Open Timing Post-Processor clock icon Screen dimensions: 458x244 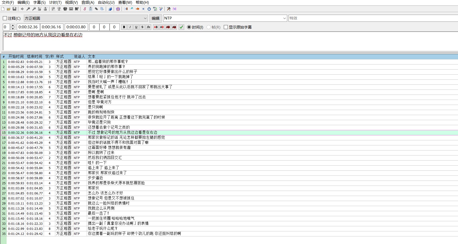(x=149, y=9)
